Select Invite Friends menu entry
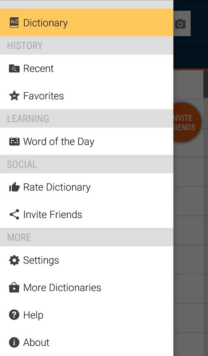This screenshot has height=356, width=208. pyautogui.click(x=87, y=214)
